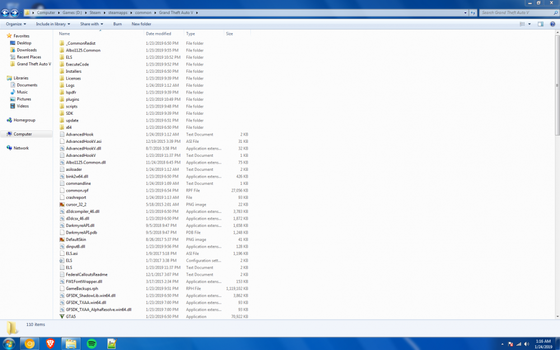560x350 pixels.
Task: Select the dinput8.dll file icon
Action: tap(62, 246)
